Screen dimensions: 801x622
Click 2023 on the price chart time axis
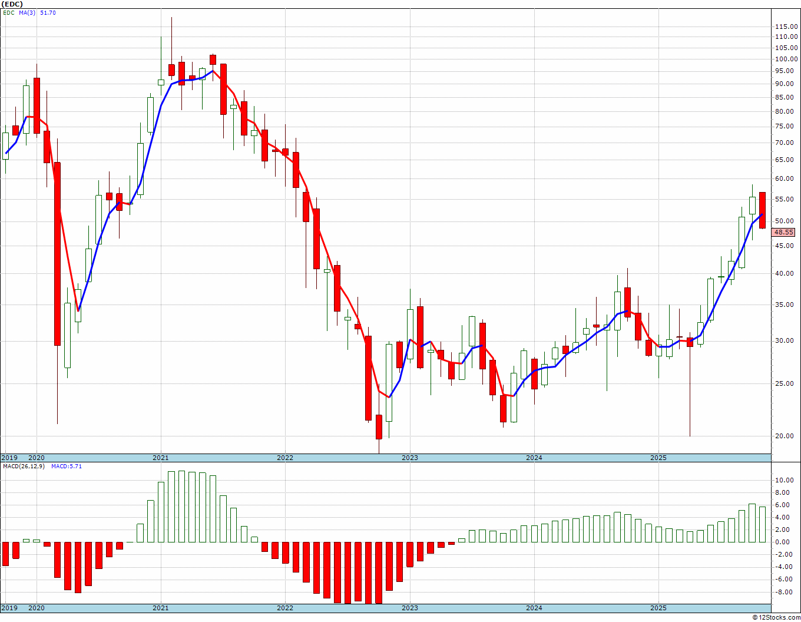pos(410,458)
